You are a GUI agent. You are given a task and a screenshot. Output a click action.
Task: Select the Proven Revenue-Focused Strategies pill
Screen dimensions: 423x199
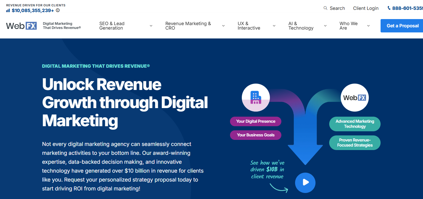pos(355,143)
